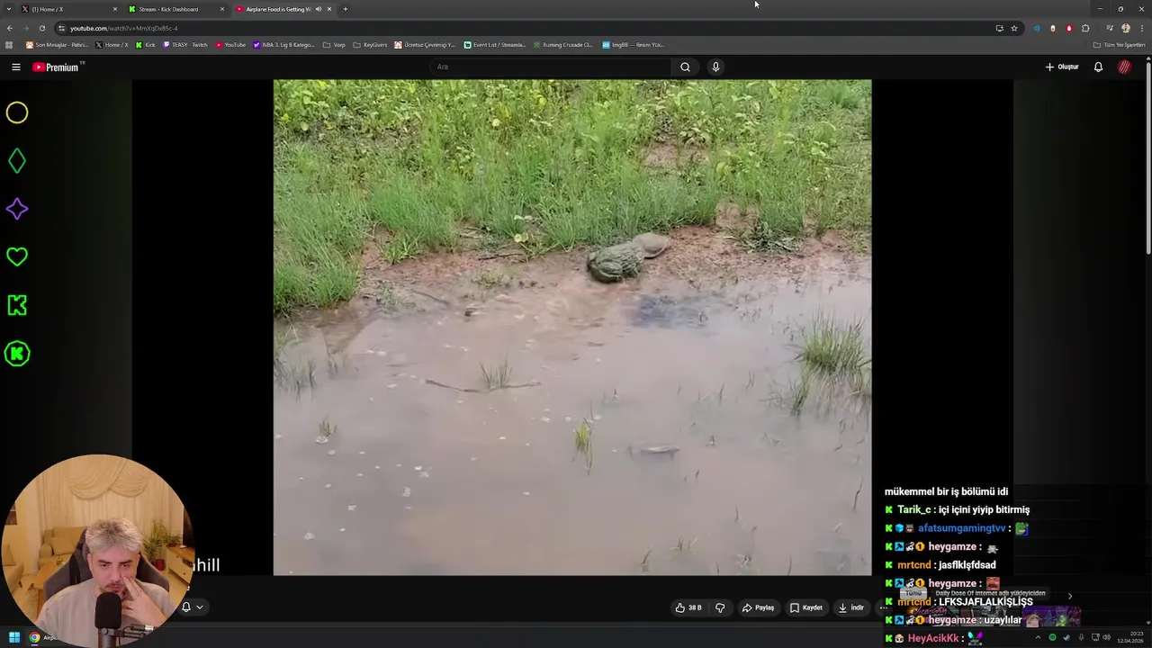Focus the YouTube Ara search field
This screenshot has height=648, width=1152.
coord(551,67)
